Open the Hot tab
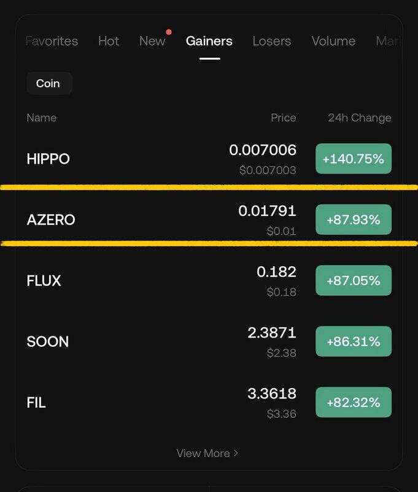The height and width of the screenshot is (492, 418). pos(109,41)
